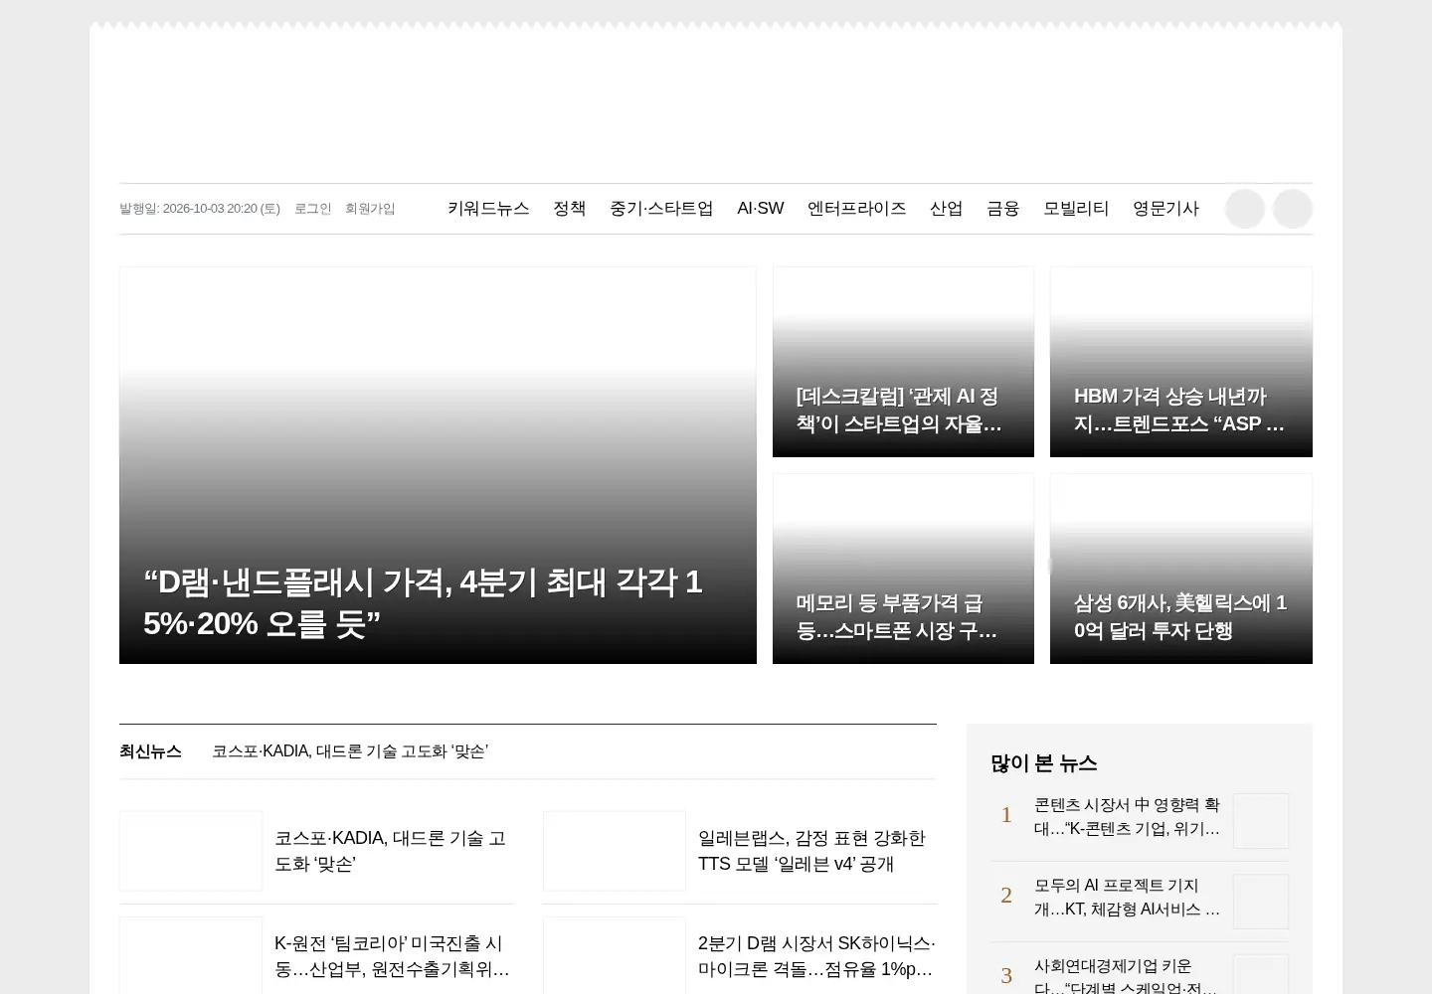Open ranked story 2 모두의 AI 프로젝트
This screenshot has height=994, width=1432.
click(1127, 898)
